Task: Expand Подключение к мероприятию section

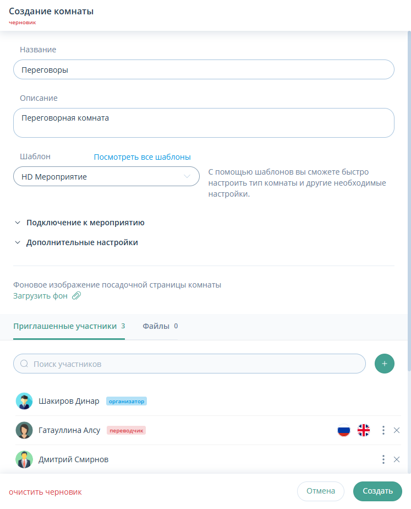Action: pyautogui.click(x=85, y=223)
